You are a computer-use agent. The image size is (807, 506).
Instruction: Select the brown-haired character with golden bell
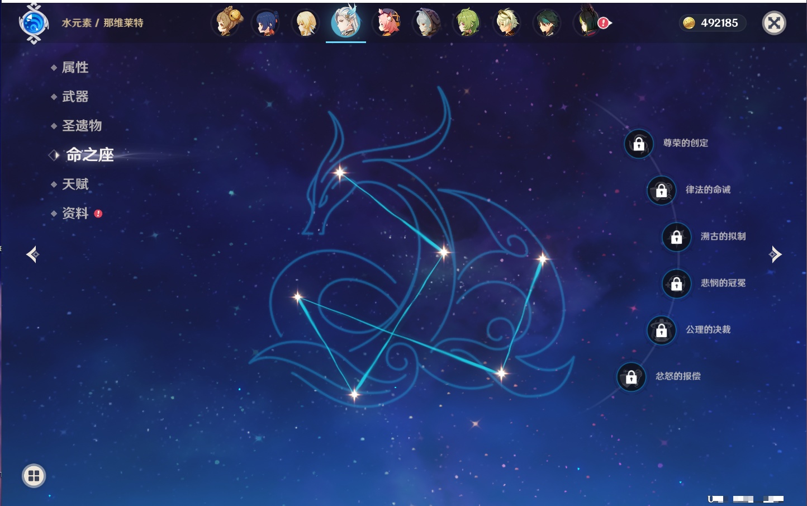pos(227,23)
